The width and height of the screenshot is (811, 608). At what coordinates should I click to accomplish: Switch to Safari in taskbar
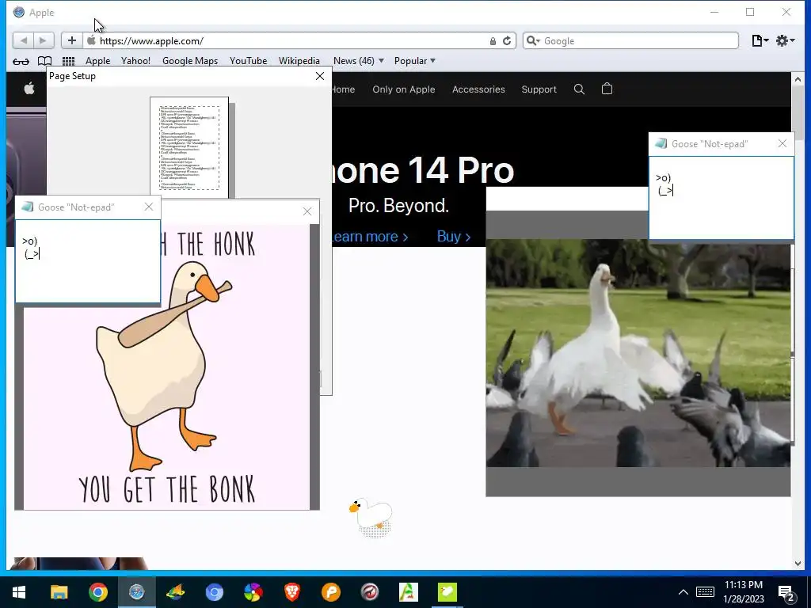click(136, 592)
